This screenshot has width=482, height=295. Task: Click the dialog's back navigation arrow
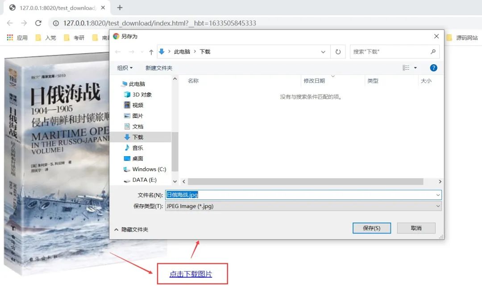118,52
